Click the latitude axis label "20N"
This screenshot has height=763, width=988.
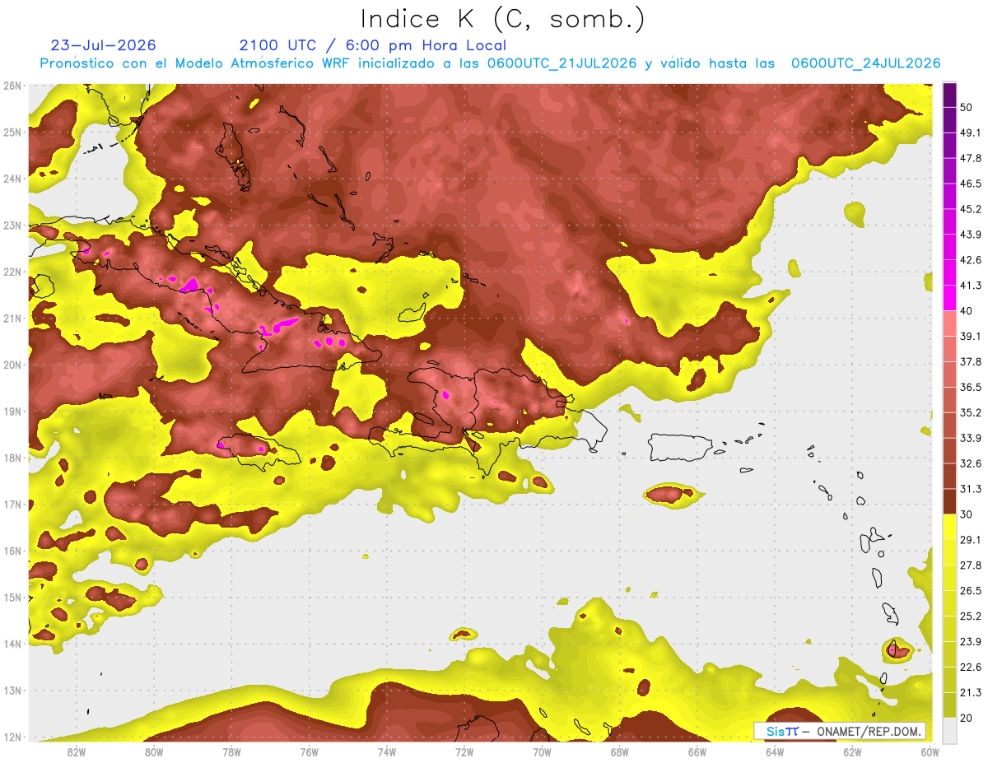pyautogui.click(x=12, y=365)
